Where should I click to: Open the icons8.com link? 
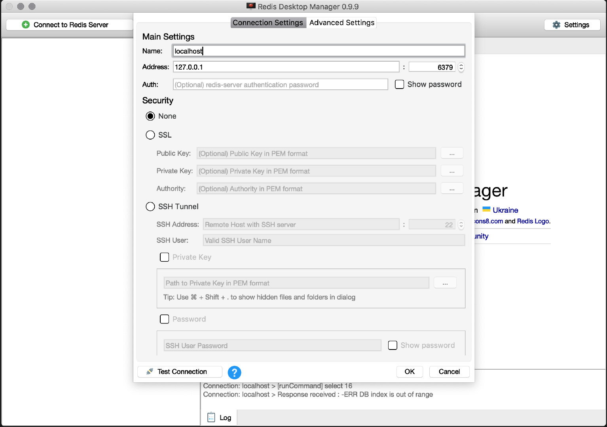pyautogui.click(x=489, y=221)
